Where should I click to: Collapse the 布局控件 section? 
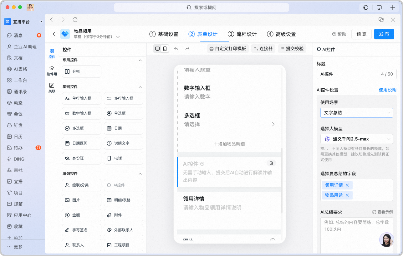click(140, 60)
